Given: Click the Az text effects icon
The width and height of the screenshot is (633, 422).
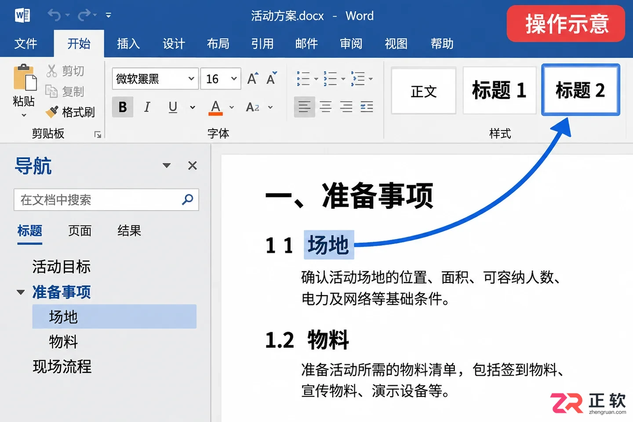Looking at the screenshot, I should click(x=253, y=107).
